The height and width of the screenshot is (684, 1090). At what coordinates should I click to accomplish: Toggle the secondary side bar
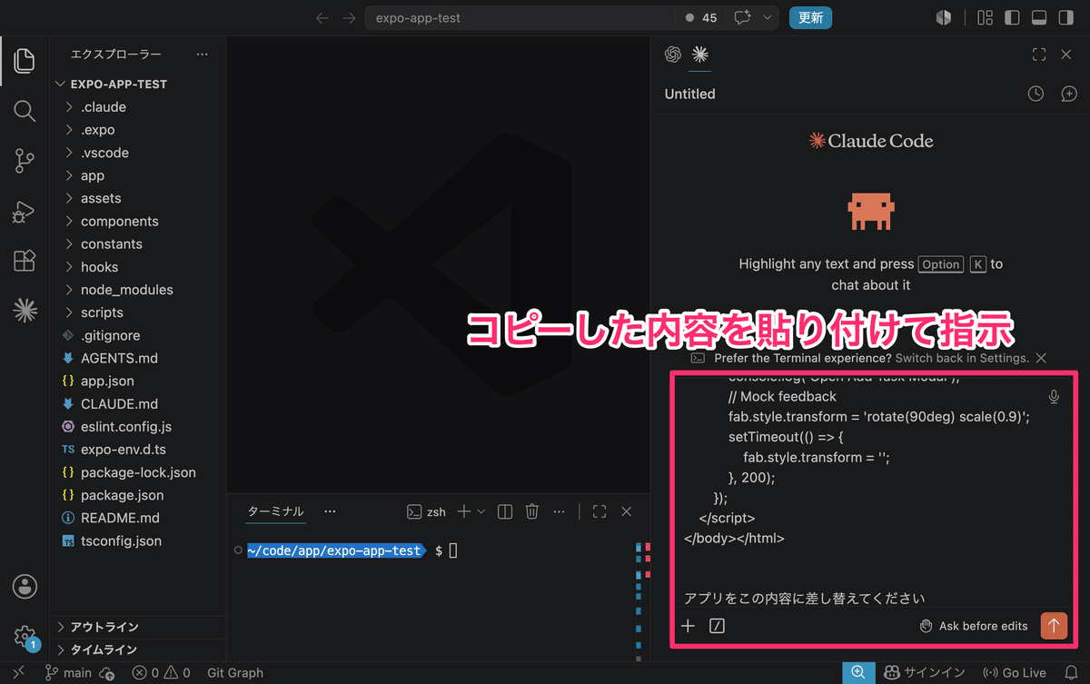(x=1066, y=17)
